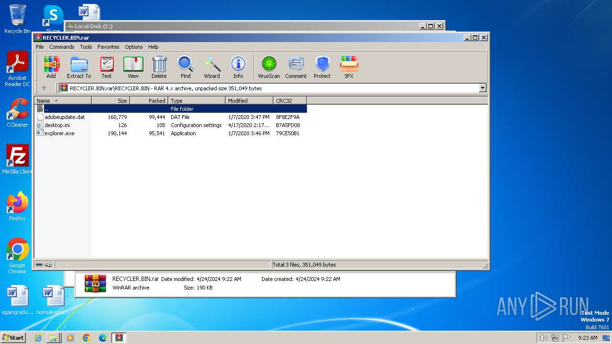Viewport: 612px width, 344px height.
Task: Click CRC32 value 8F8E2F9A
Action: [x=288, y=117]
